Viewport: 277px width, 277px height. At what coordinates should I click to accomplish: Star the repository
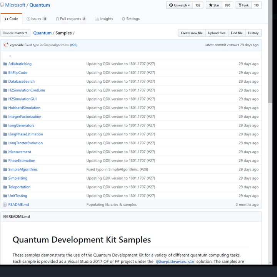coord(214,5)
